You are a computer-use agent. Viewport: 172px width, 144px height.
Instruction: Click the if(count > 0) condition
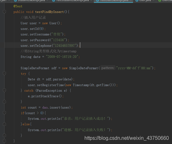(x=32, y=113)
